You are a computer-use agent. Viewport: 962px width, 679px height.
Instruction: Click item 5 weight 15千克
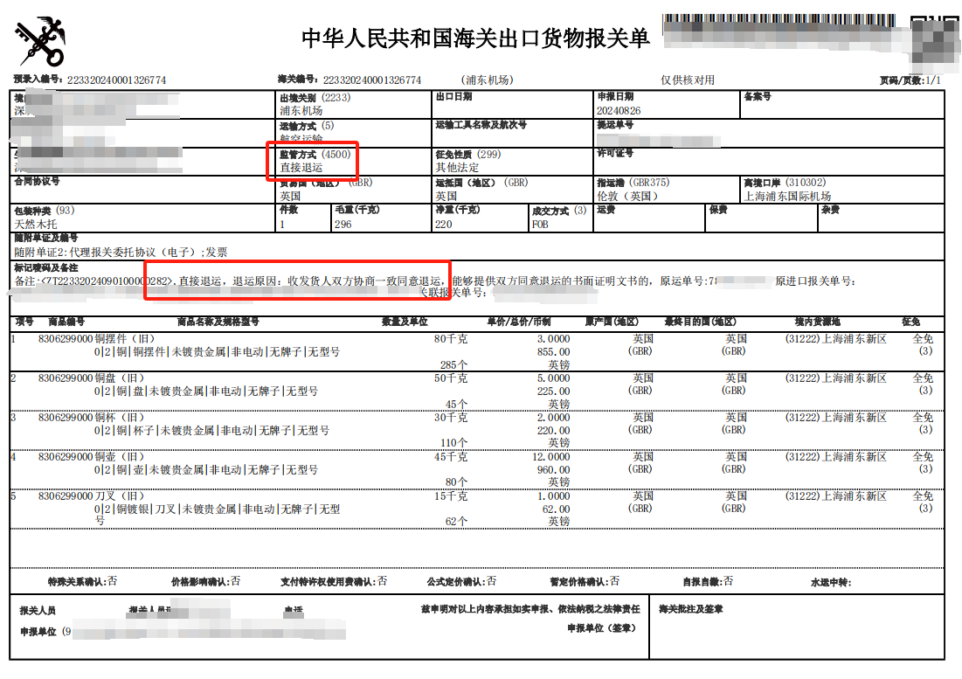coord(451,496)
